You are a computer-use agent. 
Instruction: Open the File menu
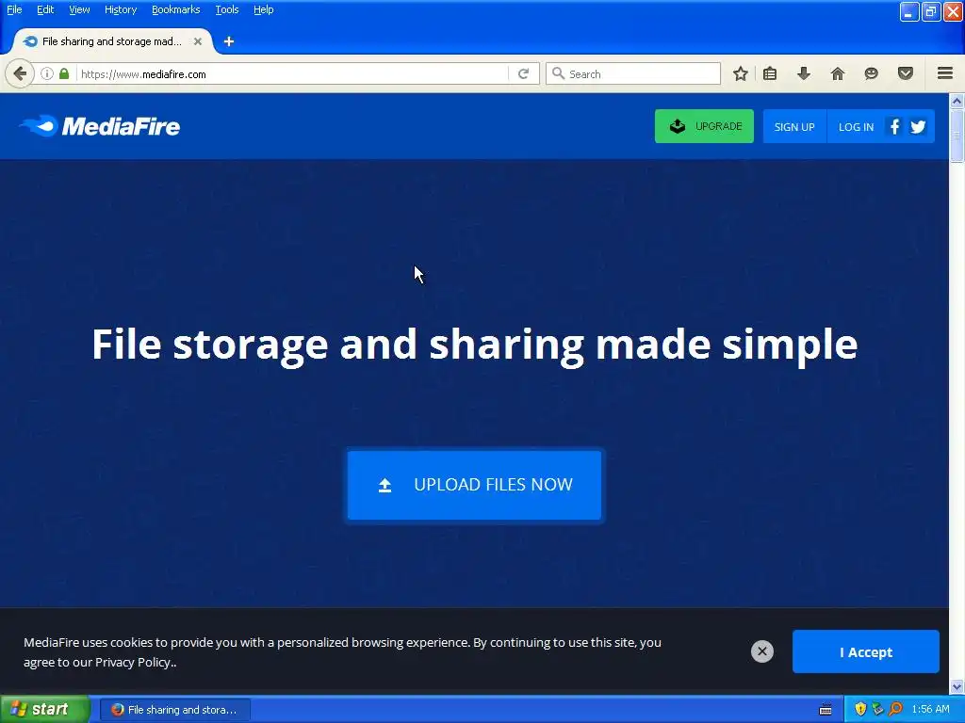click(14, 9)
